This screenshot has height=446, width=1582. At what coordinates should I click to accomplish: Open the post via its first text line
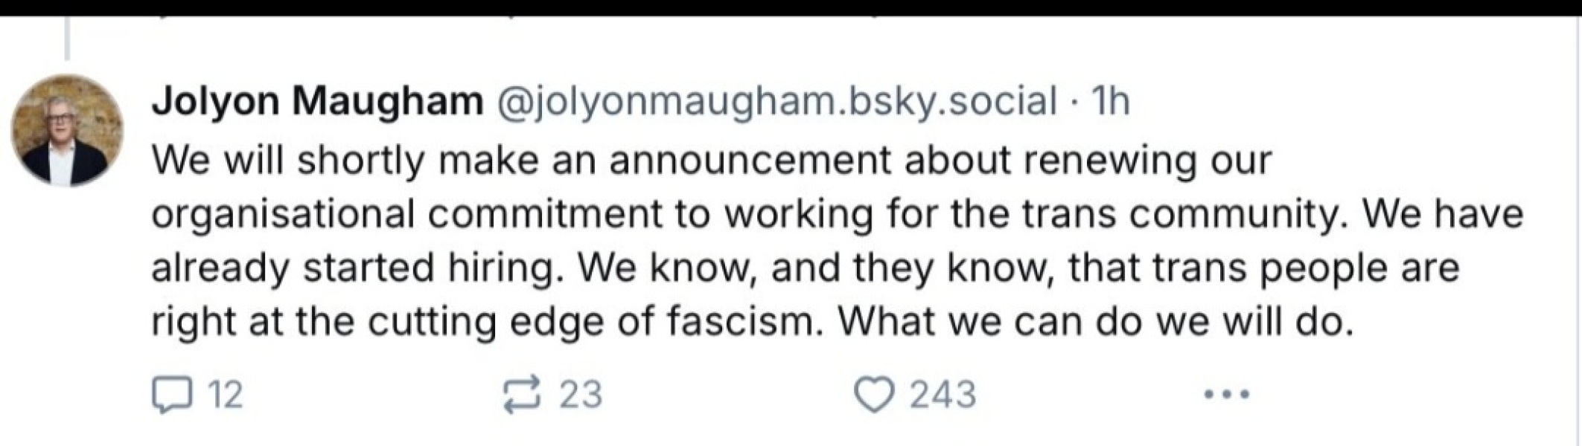coord(711,161)
